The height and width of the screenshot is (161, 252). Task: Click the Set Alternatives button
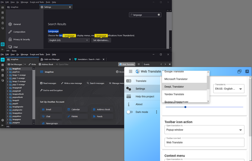[101, 40]
